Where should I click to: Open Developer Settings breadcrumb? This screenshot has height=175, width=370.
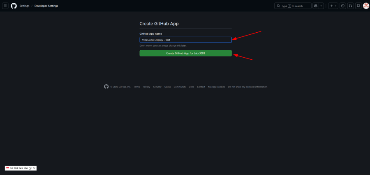click(x=46, y=6)
